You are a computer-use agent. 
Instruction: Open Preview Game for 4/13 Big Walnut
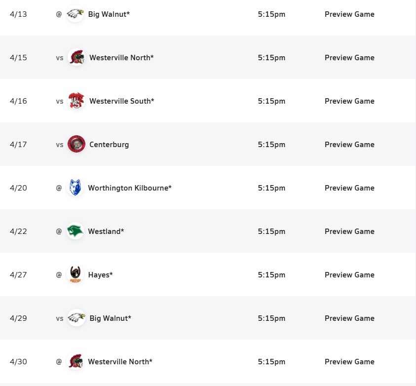(349, 14)
